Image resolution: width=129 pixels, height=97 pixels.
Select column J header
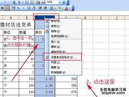[x=117, y=18]
